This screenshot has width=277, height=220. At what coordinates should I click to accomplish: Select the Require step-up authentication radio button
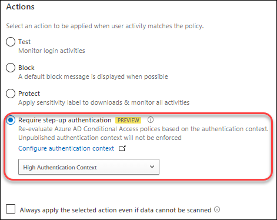click(x=11, y=120)
